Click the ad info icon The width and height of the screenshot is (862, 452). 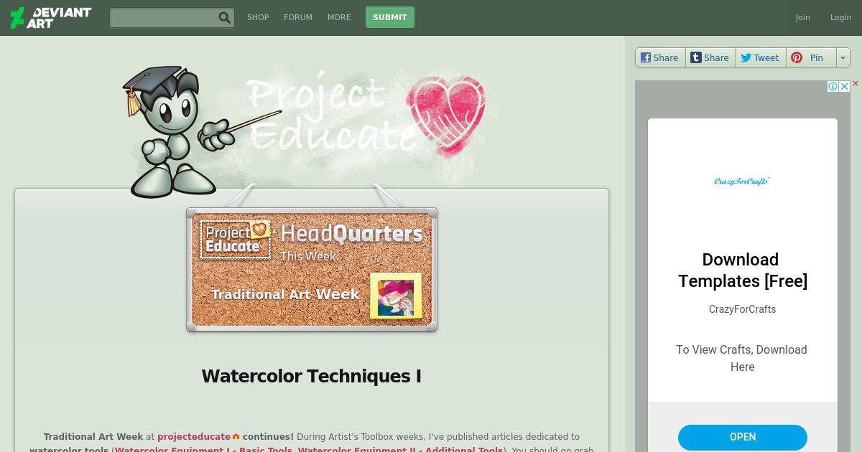[833, 86]
